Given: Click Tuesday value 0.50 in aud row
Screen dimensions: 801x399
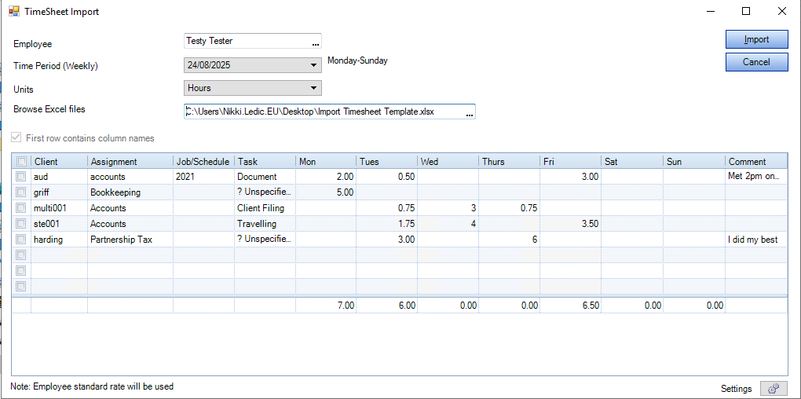Looking at the screenshot, I should click(x=386, y=176).
